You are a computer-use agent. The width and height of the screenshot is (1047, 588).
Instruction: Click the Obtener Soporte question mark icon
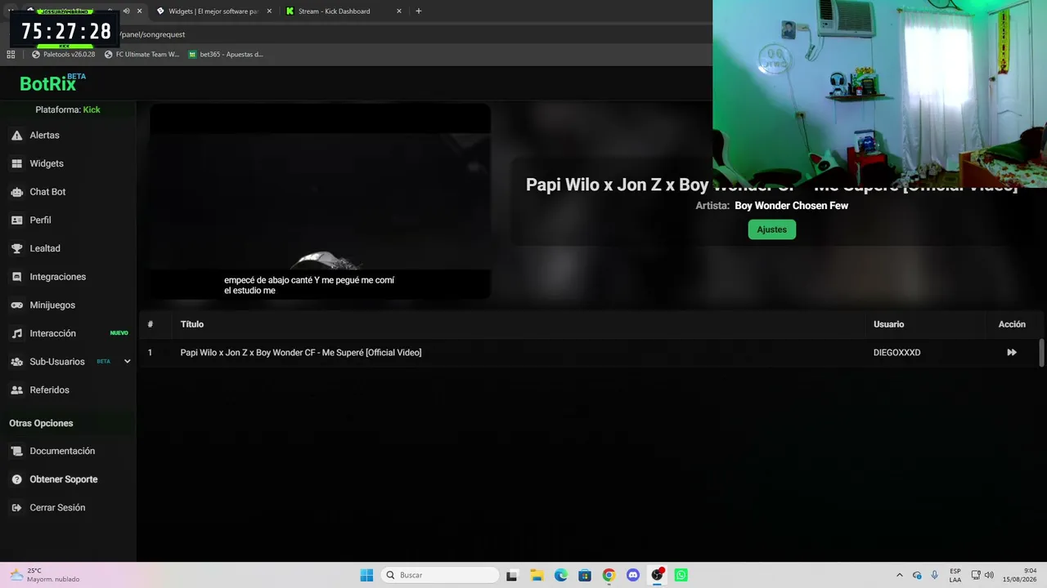tap(16, 479)
